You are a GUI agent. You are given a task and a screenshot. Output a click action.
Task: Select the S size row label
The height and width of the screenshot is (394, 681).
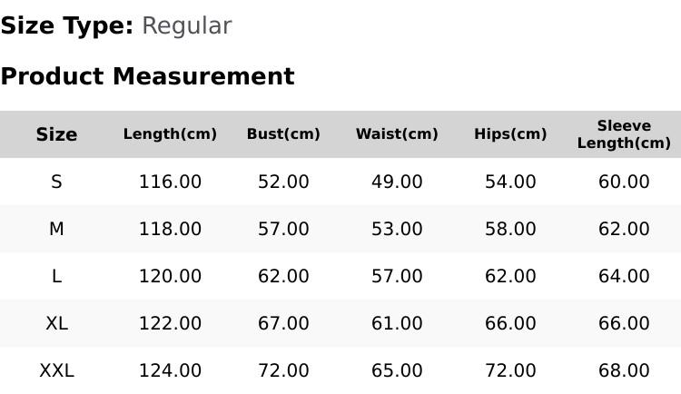56,182
